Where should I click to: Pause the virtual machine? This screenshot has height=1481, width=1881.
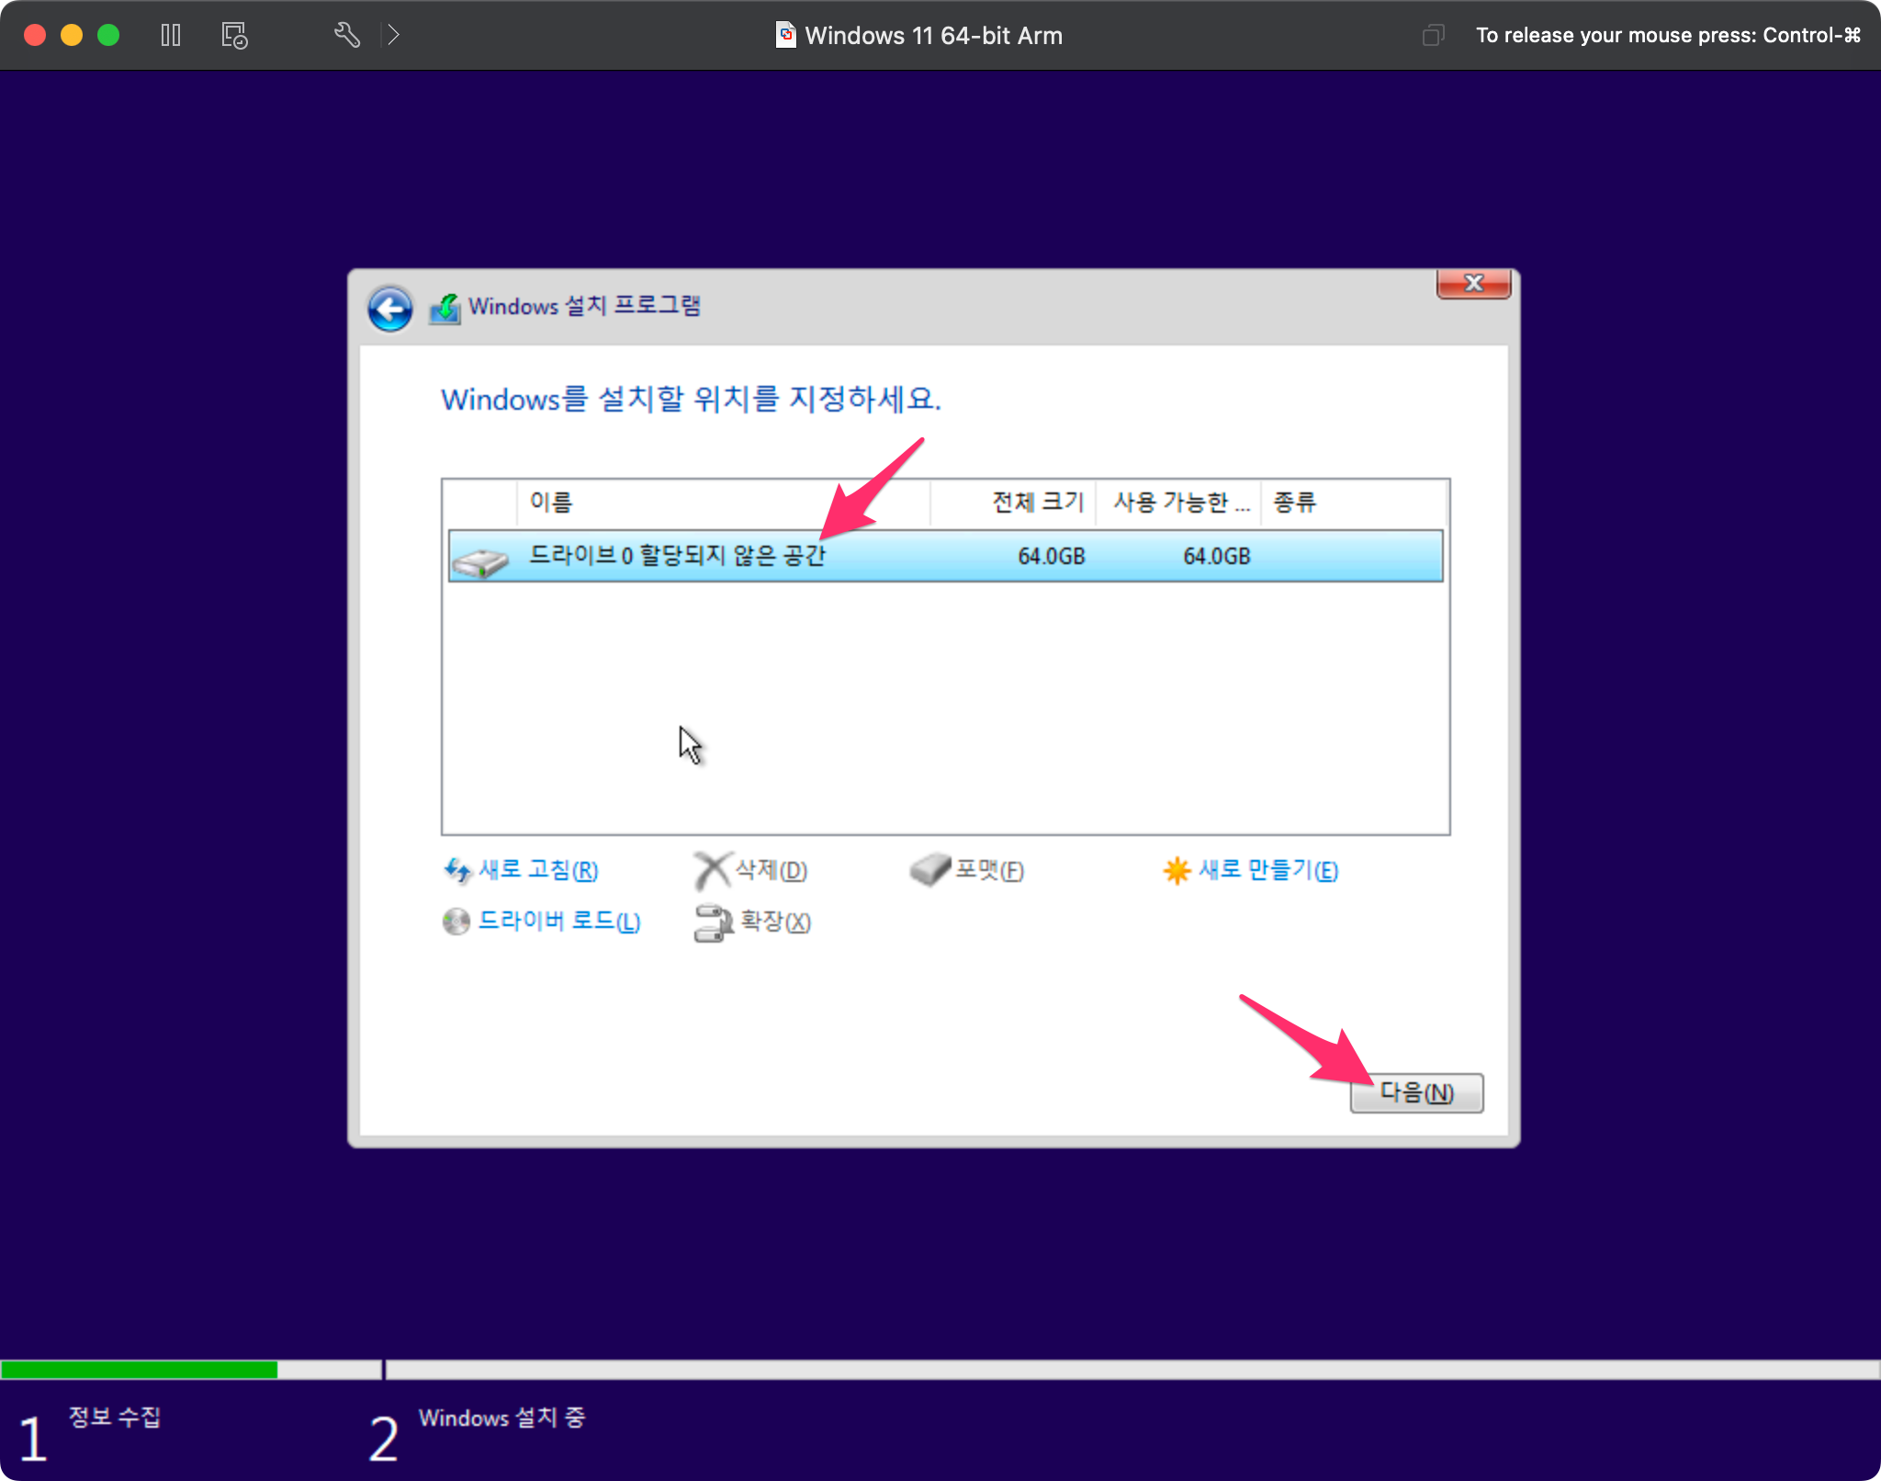pos(171,36)
